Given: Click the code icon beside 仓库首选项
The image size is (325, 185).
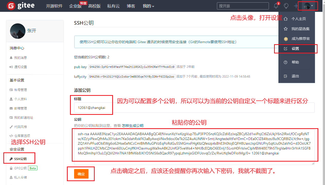Looking at the screenshot, I should 11,136.
